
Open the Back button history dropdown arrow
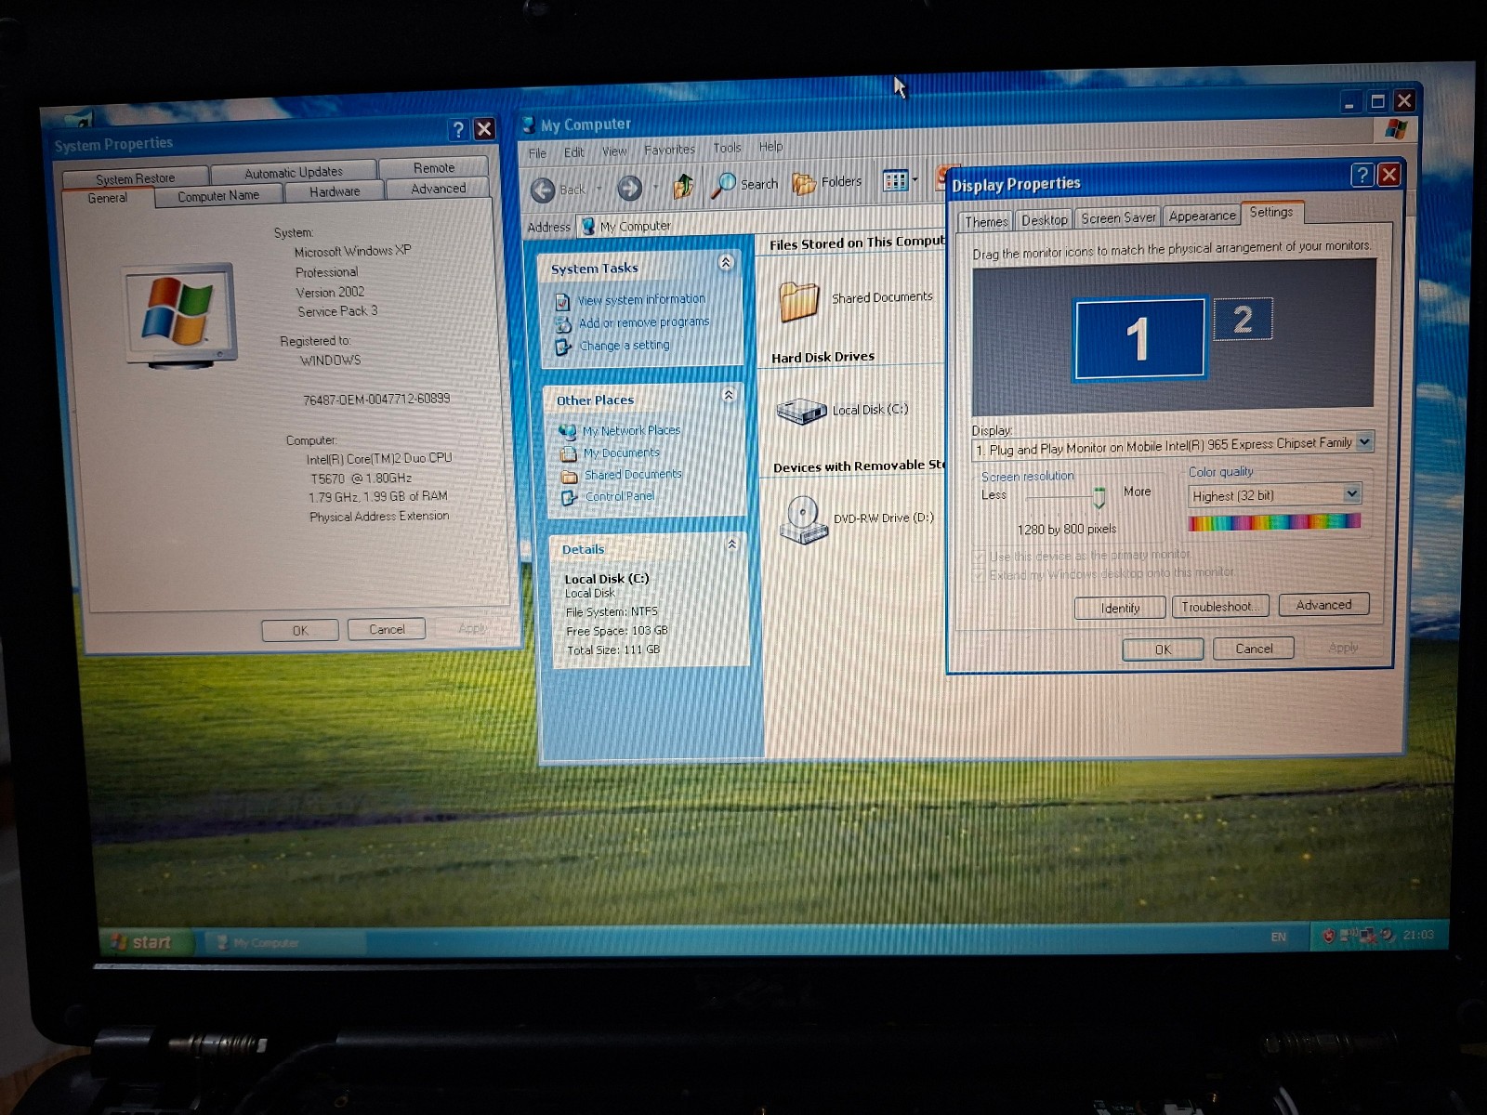[599, 189]
